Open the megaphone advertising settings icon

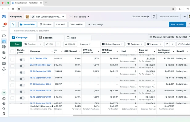tap(4, 58)
